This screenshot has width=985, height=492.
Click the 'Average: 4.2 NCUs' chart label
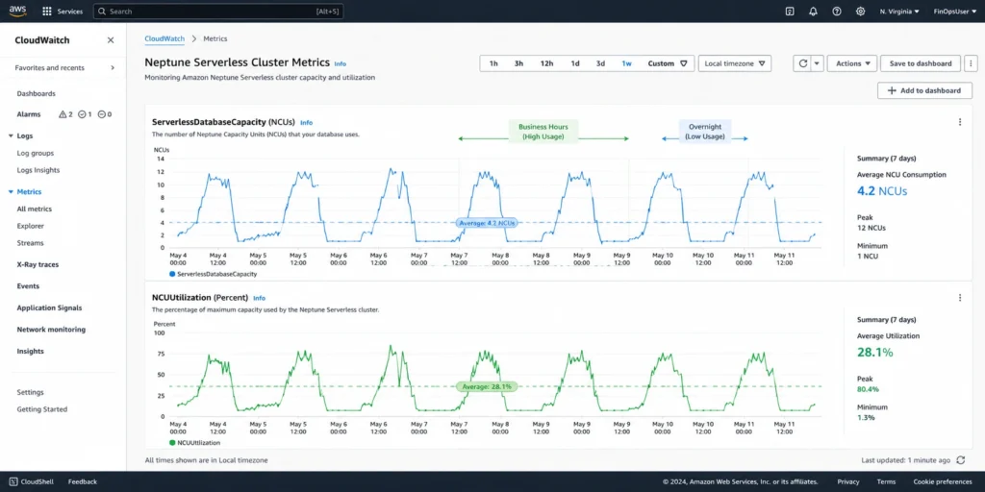coord(487,223)
